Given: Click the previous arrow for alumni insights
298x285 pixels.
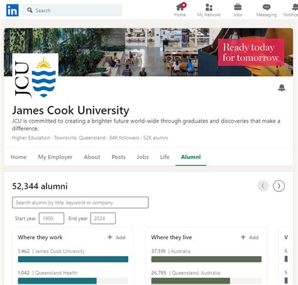Looking at the screenshot, I should click(263, 186).
